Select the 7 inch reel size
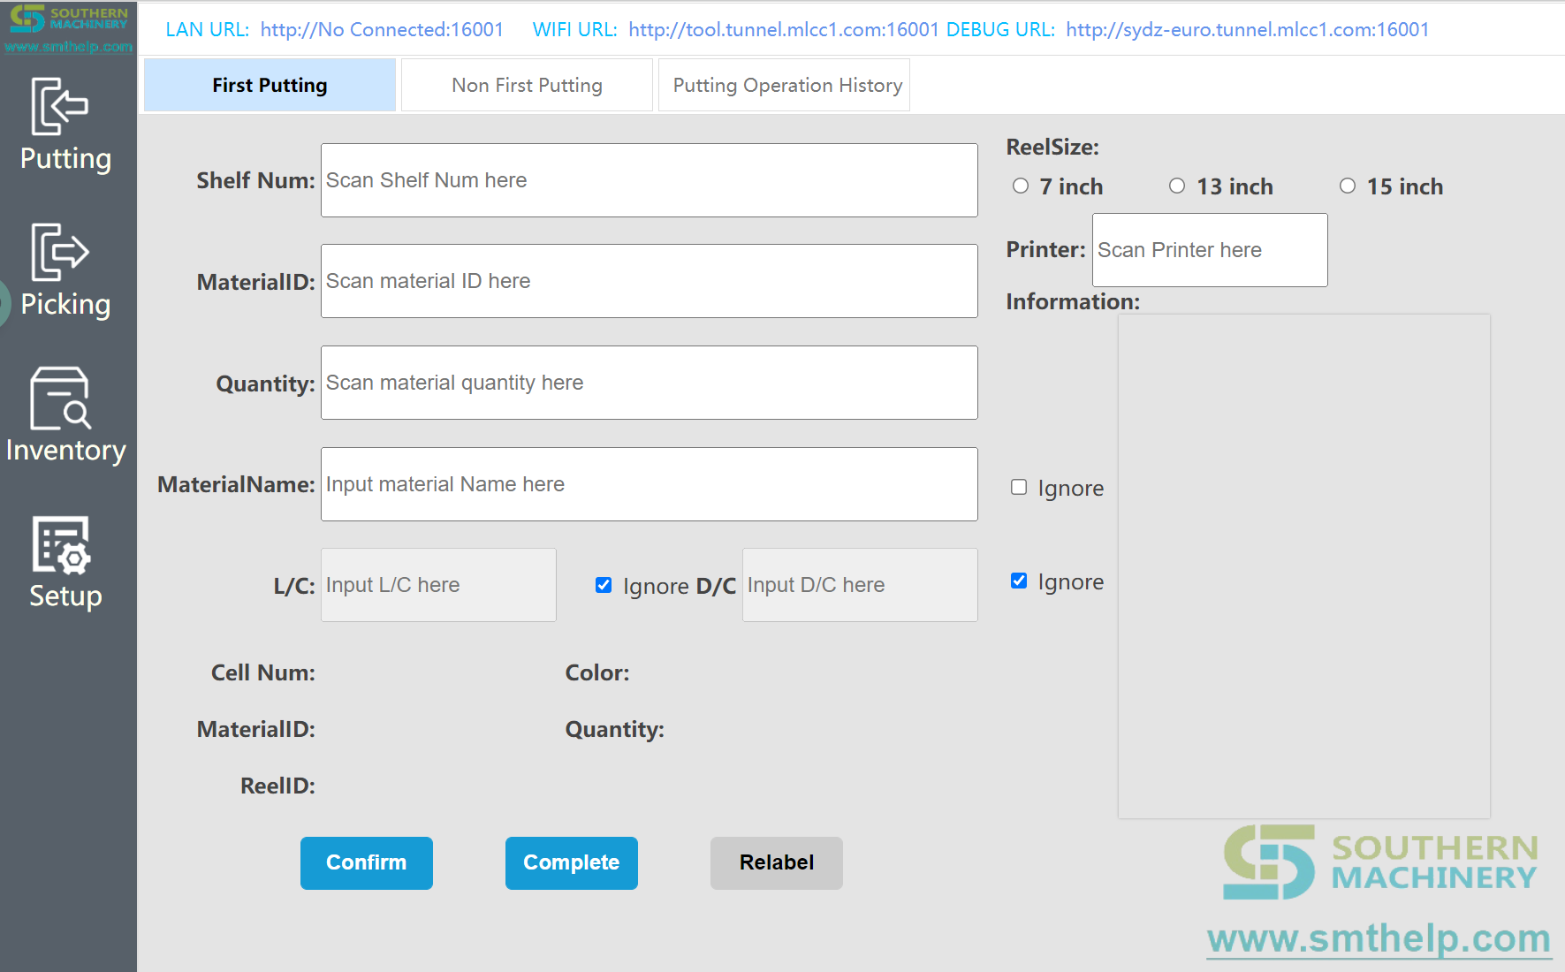 click(x=1021, y=186)
